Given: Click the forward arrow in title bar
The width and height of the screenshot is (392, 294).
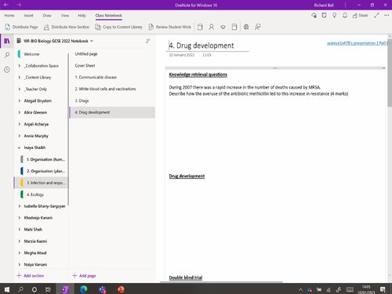Looking at the screenshot, I should (x=19, y=5).
